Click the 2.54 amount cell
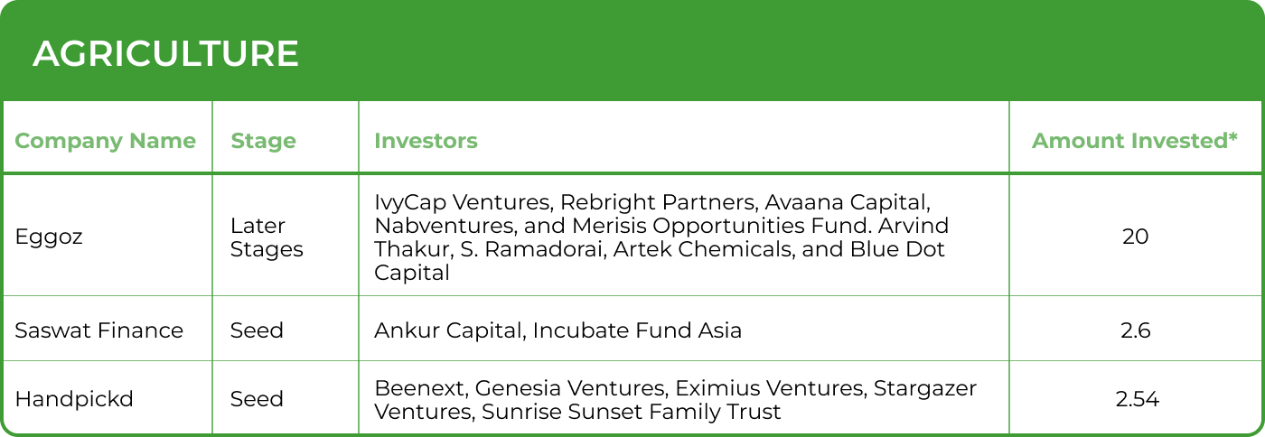The height and width of the screenshot is (437, 1265). click(x=1137, y=399)
